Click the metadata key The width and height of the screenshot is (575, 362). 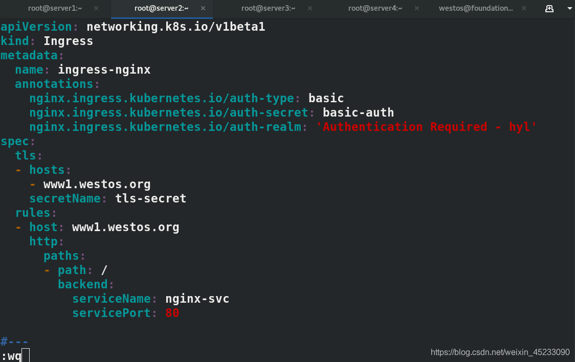pyautogui.click(x=29, y=55)
